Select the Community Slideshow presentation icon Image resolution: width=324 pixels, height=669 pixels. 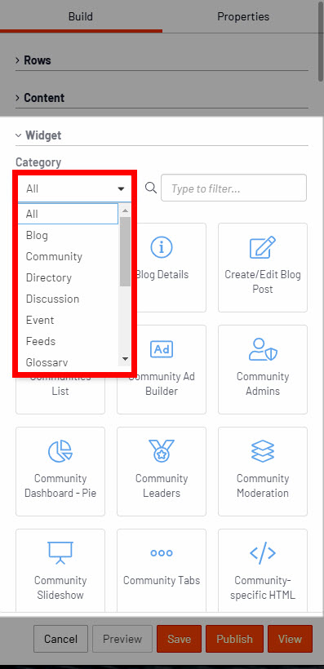60,553
